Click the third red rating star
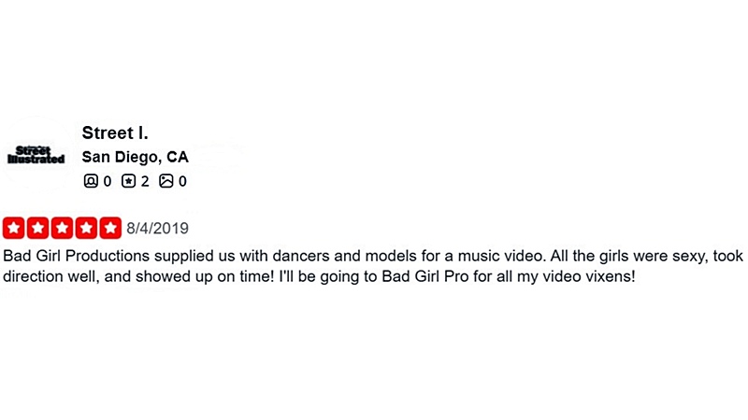Screen dimensions: 748x420 pos(63,228)
